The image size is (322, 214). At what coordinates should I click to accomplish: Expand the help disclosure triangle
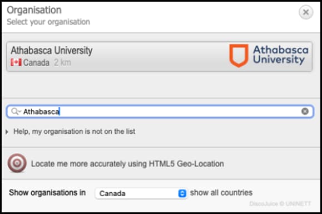(x=7, y=132)
